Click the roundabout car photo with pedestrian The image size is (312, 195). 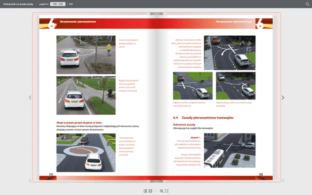(86, 54)
